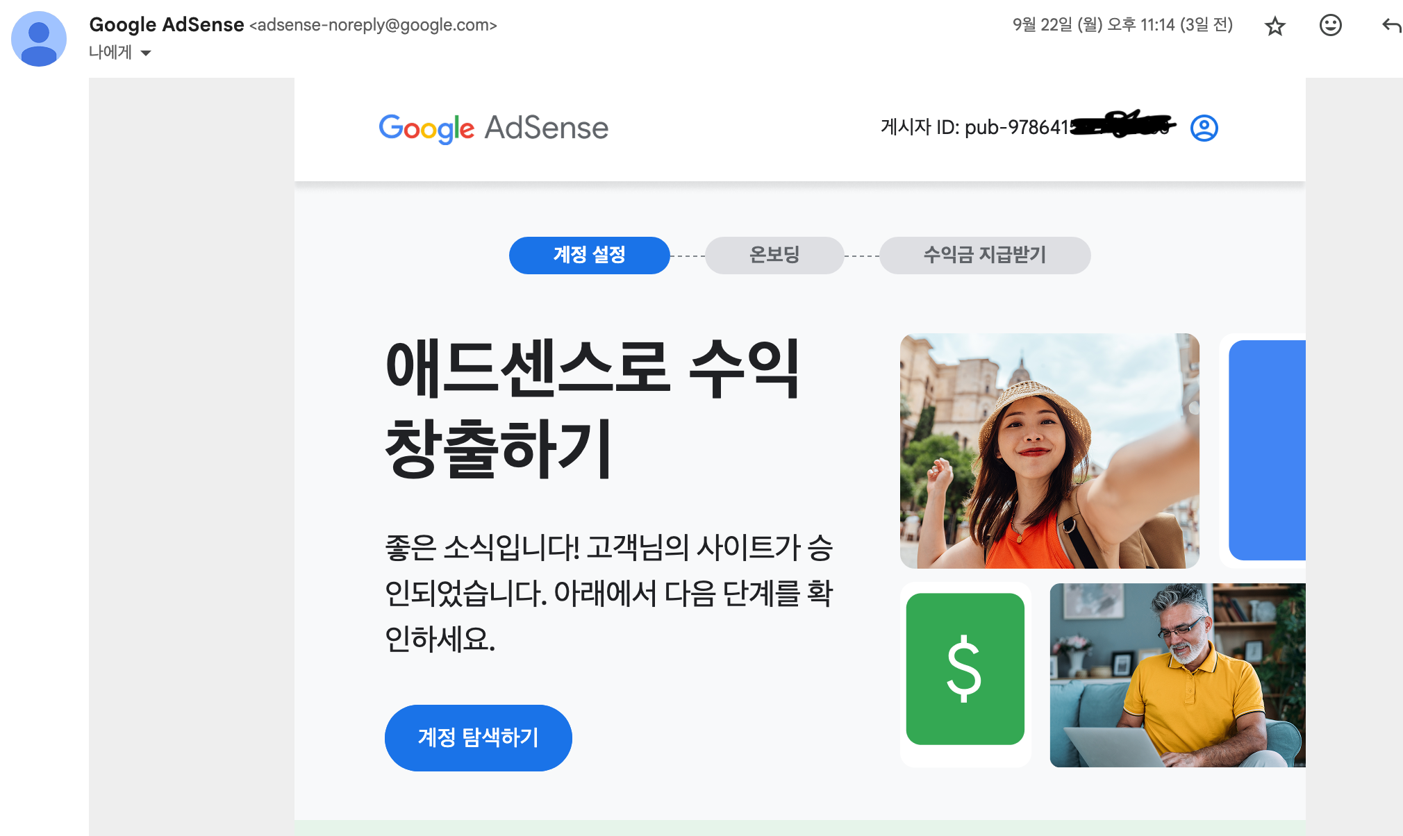
Task: Click the man with laptop photo
Action: click(x=1177, y=675)
